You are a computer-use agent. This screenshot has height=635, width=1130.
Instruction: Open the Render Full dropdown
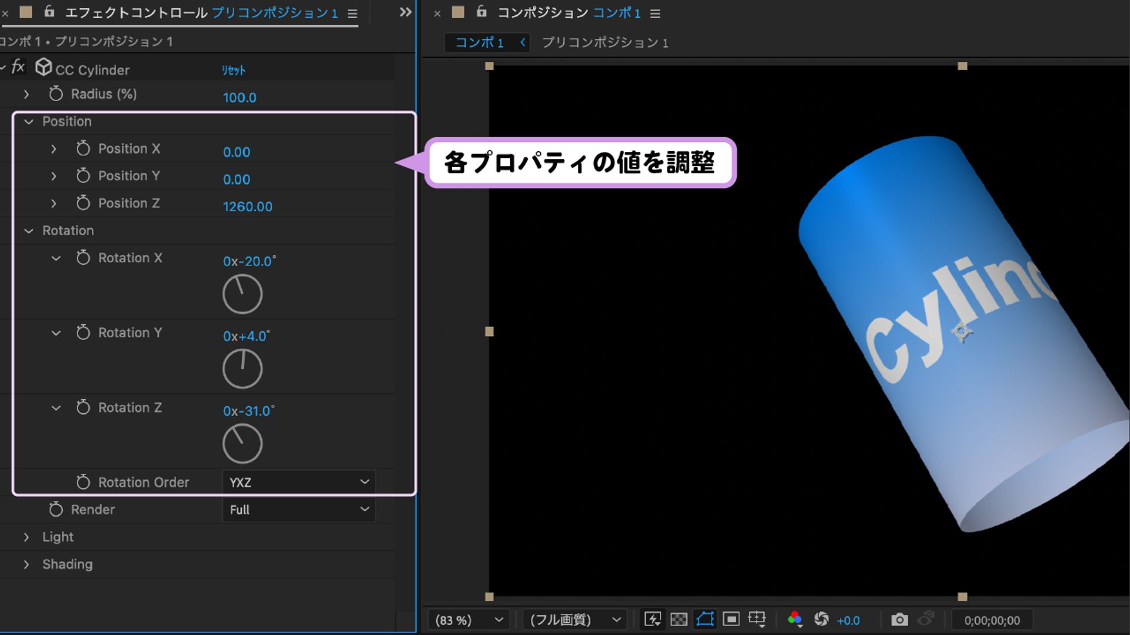pyautogui.click(x=298, y=510)
